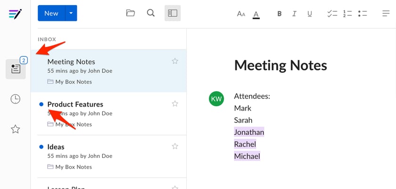Viewport: 396px width, 189px height.
Task: Open the font size tool
Action: [x=241, y=14]
